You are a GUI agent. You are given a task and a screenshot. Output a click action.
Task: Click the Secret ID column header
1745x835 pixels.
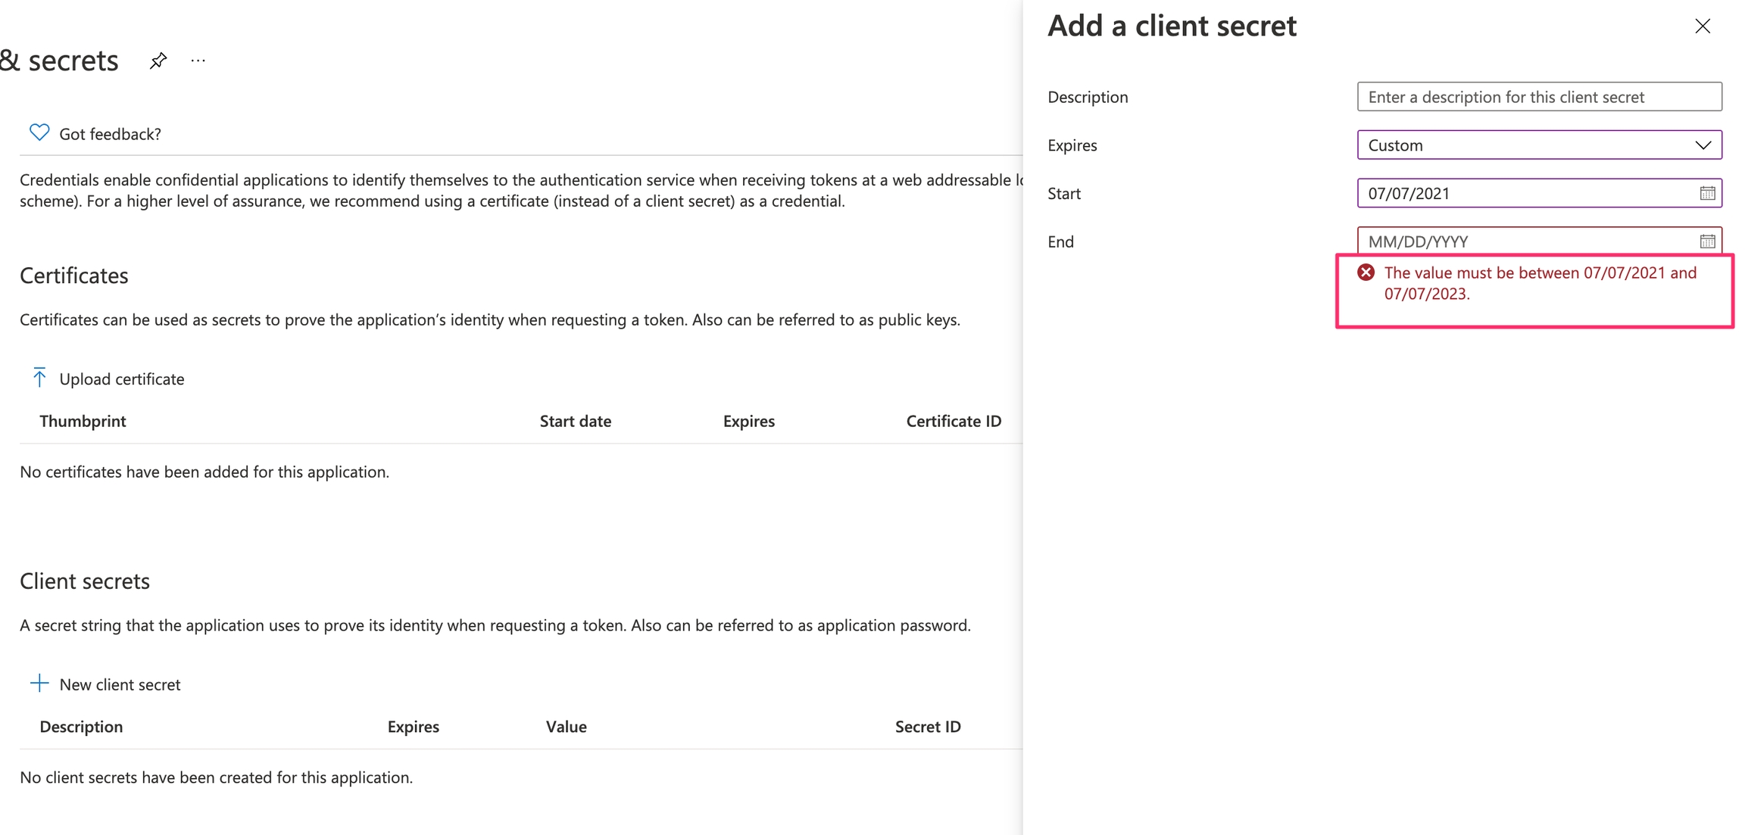tap(928, 727)
